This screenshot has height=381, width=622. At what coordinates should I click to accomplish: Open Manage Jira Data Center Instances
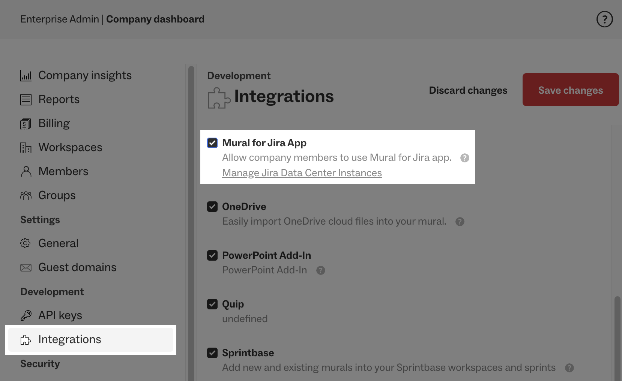click(x=302, y=173)
